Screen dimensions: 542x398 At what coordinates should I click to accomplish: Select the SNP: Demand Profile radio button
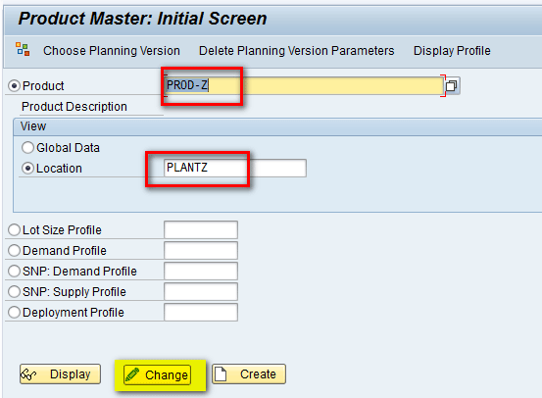pos(14,272)
